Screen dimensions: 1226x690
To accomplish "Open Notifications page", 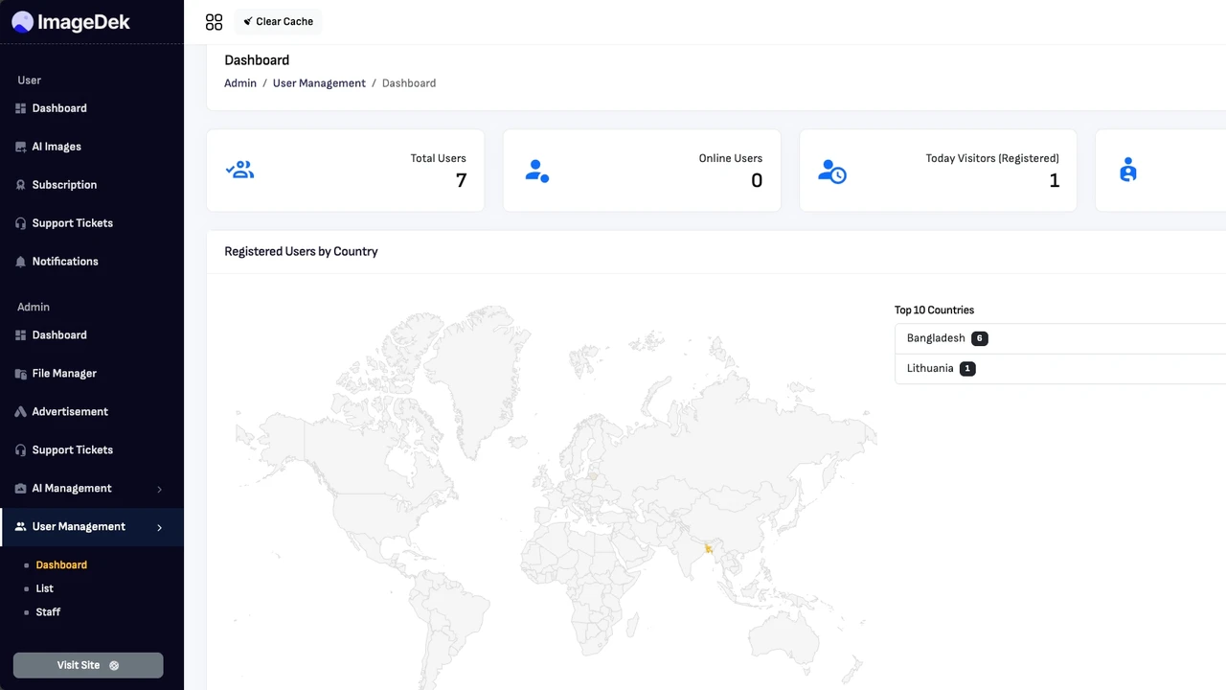I will tap(65, 262).
